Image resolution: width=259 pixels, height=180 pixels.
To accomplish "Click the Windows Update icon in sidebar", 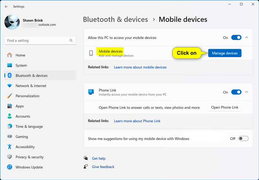I will point(10,167).
